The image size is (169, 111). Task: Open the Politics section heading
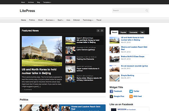coord(24,100)
